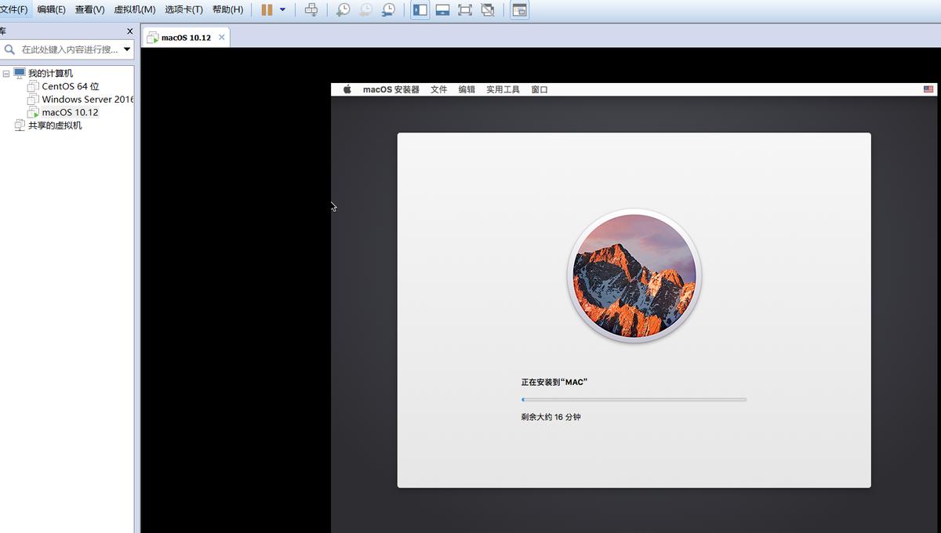
Task: Click the Apple menu in the installer
Action: click(346, 89)
